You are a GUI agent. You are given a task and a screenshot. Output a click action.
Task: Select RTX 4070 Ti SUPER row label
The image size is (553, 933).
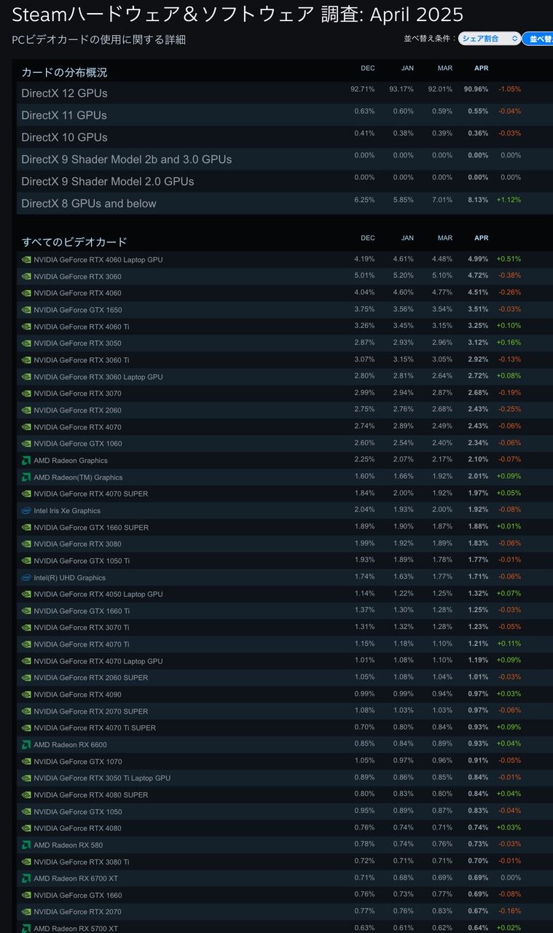coord(95,727)
